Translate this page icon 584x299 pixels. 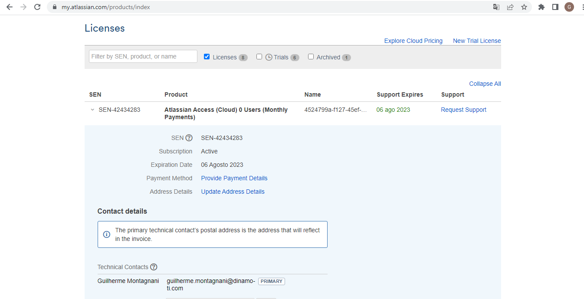tap(496, 7)
